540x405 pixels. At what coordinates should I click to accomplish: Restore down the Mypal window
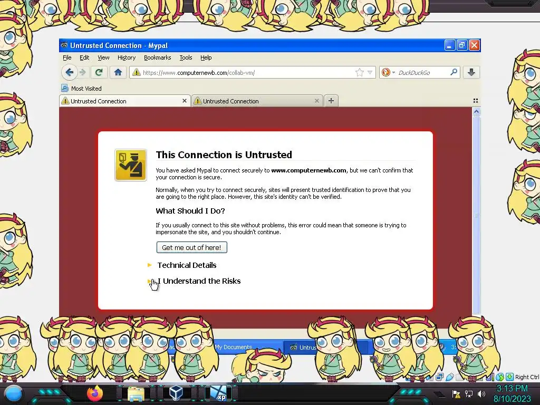pyautogui.click(x=462, y=45)
